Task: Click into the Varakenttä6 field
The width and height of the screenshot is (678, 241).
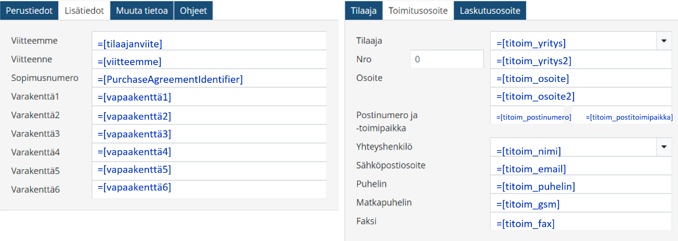Action: pyautogui.click(x=209, y=189)
